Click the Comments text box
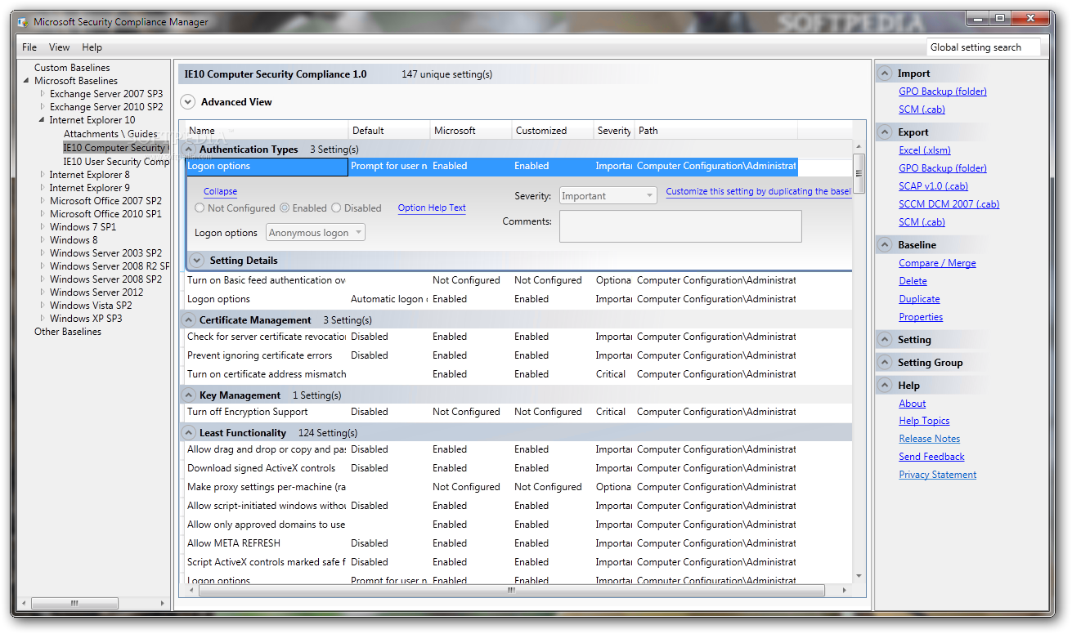The height and width of the screenshot is (634, 1072). click(680, 226)
